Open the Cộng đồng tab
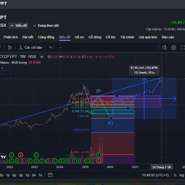 (46, 37)
